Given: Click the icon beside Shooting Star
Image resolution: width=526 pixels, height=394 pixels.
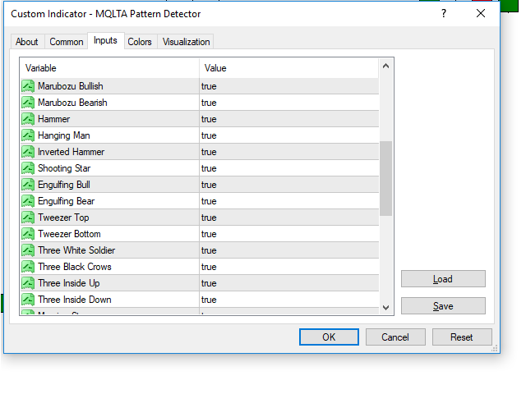Looking at the screenshot, I should 28,168.
